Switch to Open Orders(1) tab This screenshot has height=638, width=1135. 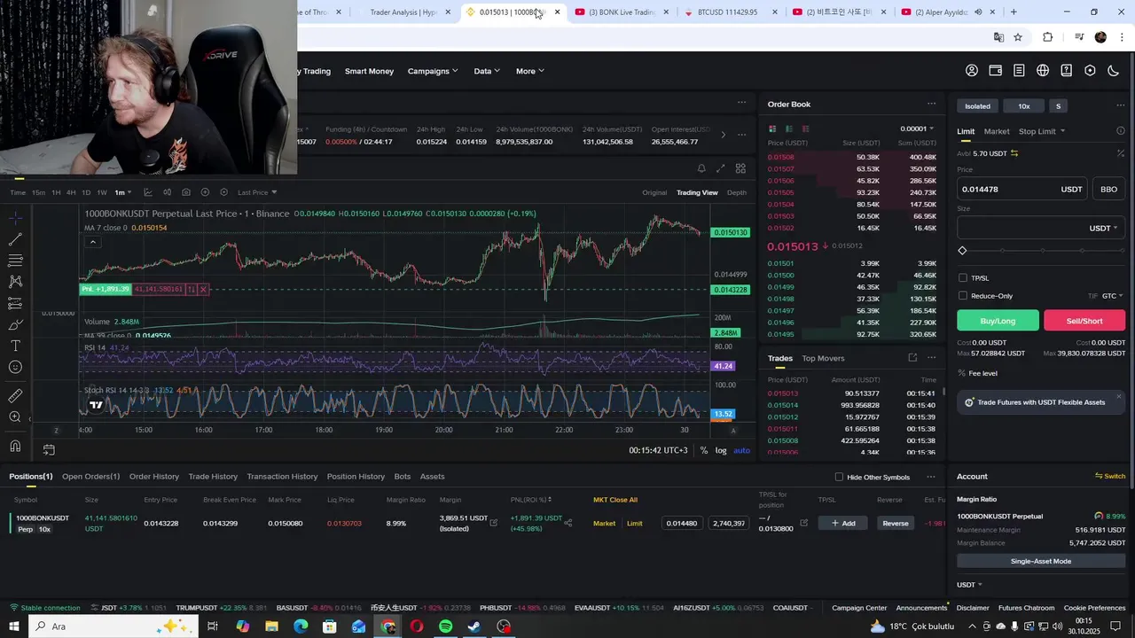pos(90,477)
